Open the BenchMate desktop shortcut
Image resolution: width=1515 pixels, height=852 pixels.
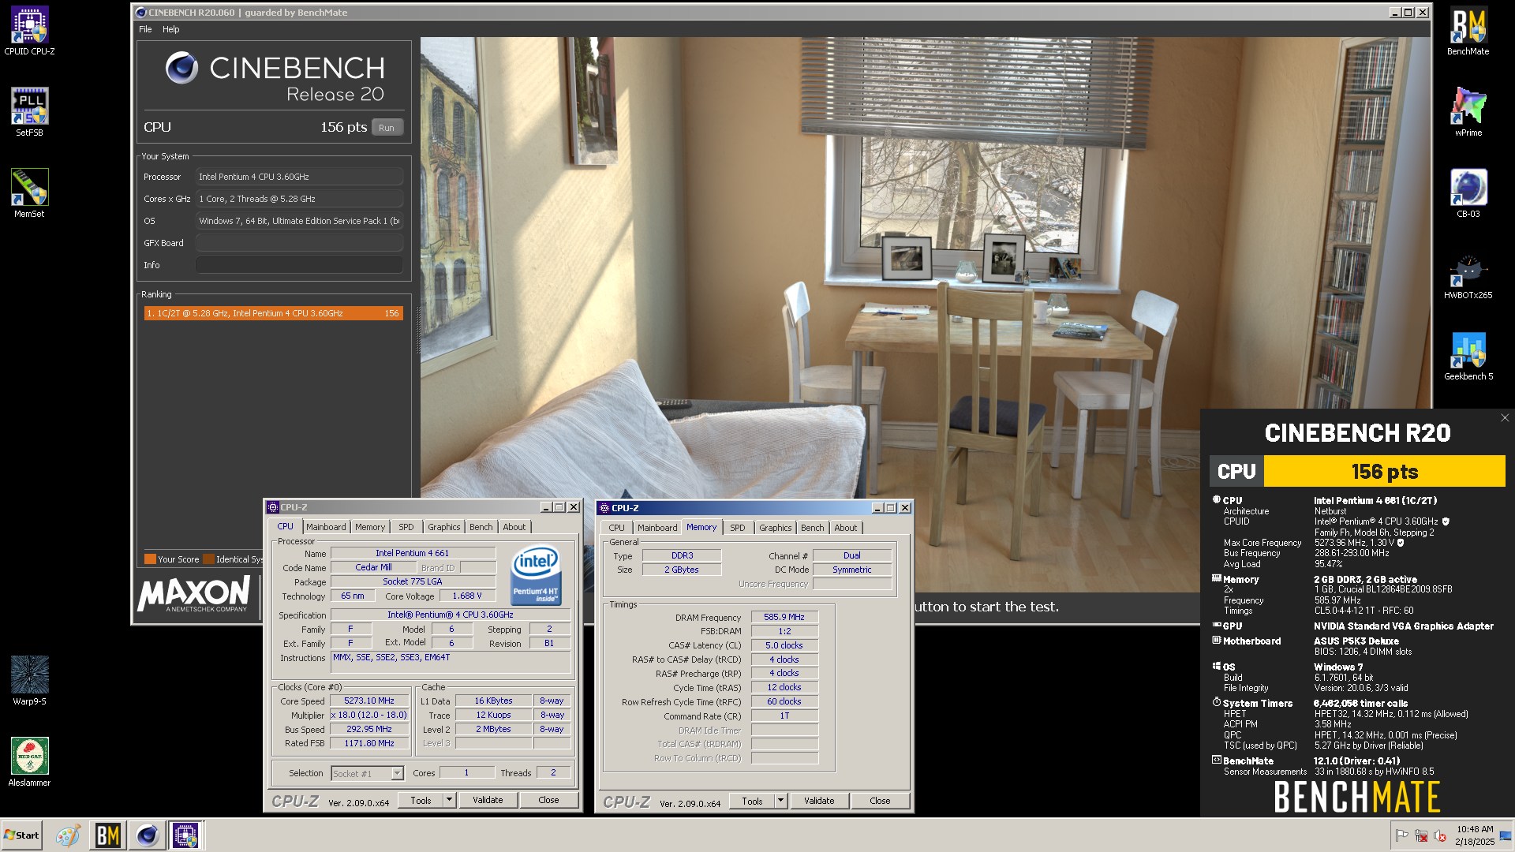(x=1468, y=32)
